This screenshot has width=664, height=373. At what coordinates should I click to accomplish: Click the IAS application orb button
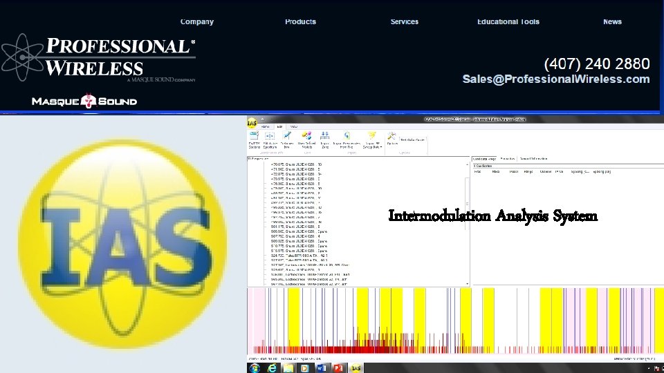point(252,123)
